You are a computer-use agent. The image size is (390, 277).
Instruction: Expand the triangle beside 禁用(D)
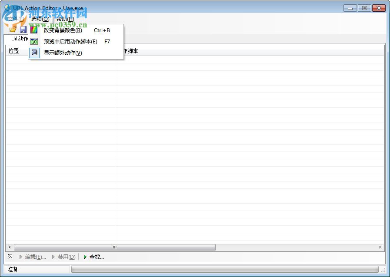53,257
